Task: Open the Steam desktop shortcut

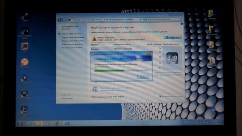Action: point(25,17)
